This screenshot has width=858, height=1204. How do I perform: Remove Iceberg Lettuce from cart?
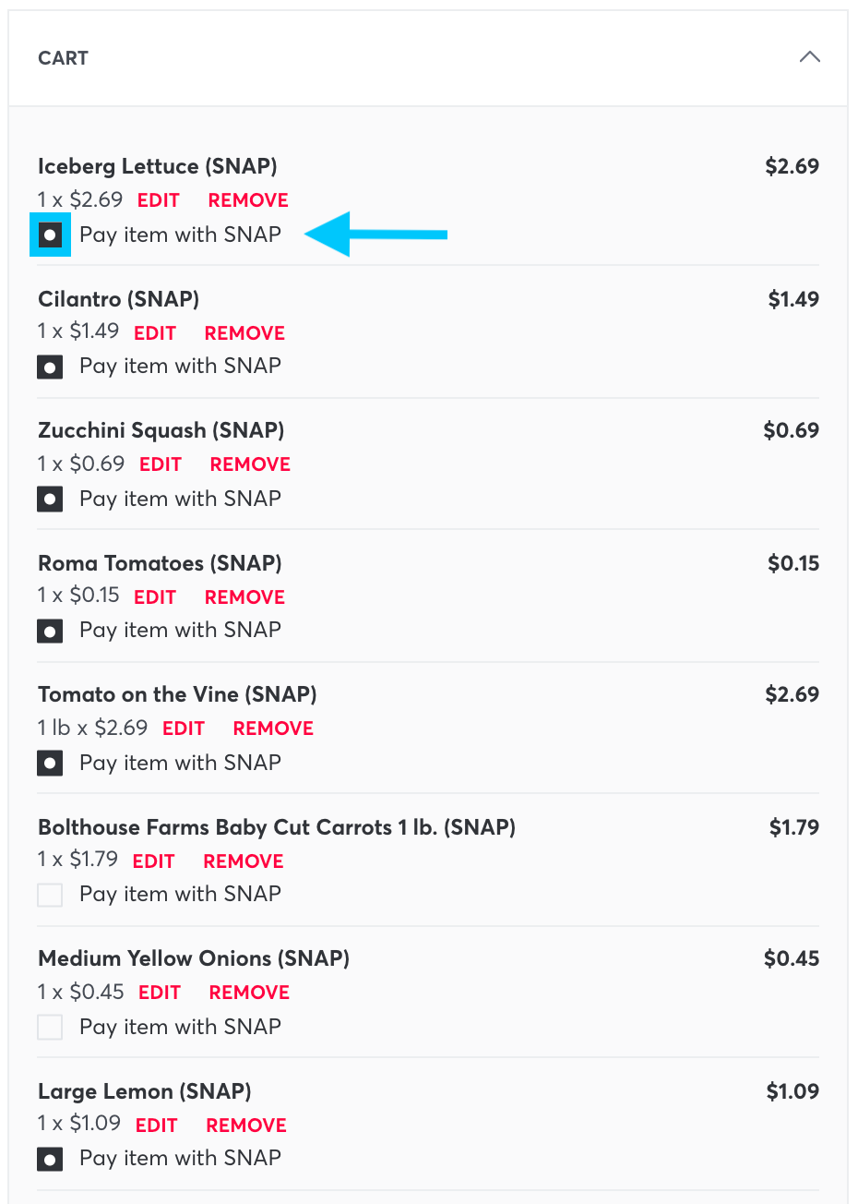[x=248, y=200]
